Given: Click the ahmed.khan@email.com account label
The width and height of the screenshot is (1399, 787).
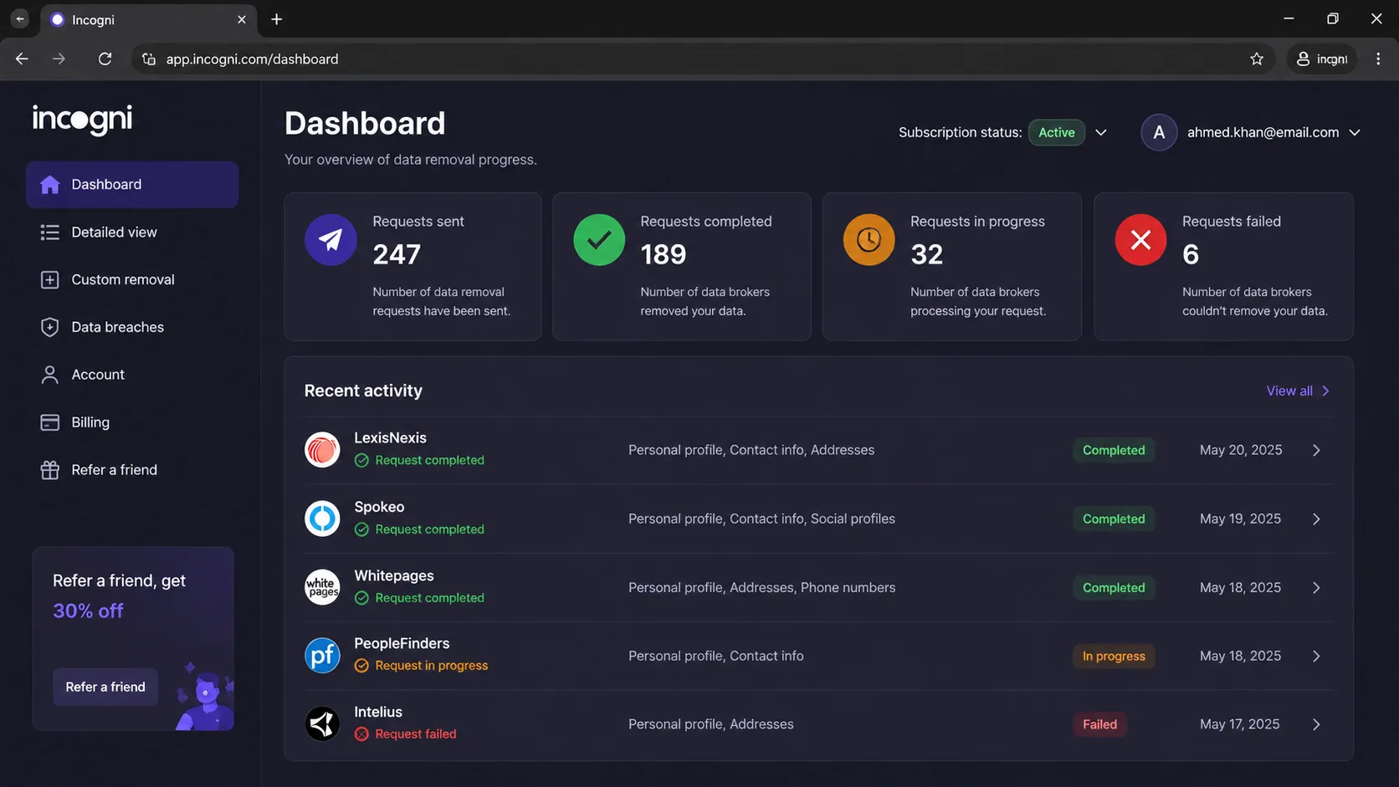Looking at the screenshot, I should coord(1263,132).
